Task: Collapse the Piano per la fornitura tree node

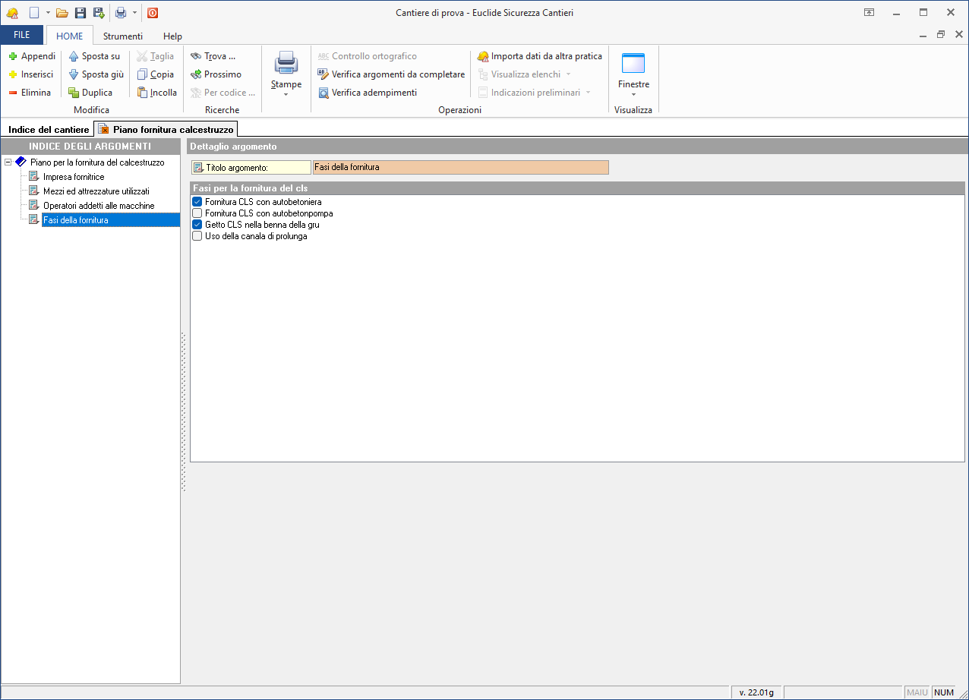Action: pyautogui.click(x=8, y=162)
